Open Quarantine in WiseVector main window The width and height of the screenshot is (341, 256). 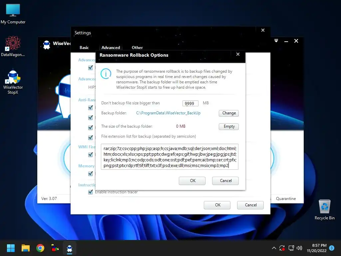tap(286, 199)
